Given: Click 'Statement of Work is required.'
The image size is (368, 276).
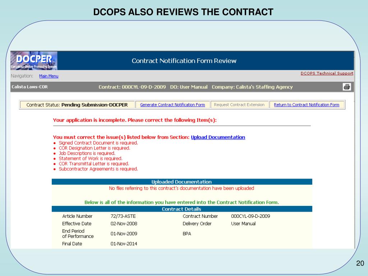Looking at the screenshot, I should 91,158.
